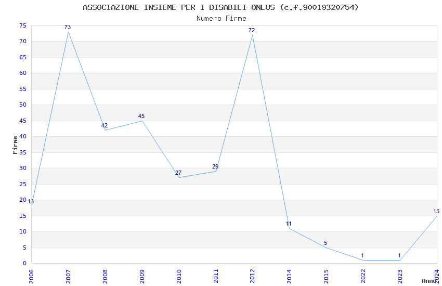Click the 73 data point label for 2007
Image resolution: width=442 pixels, height=286 pixels.
pos(68,28)
